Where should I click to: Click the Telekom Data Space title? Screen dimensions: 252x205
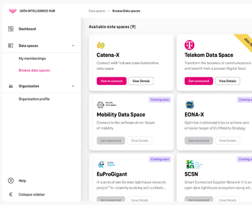209,55
